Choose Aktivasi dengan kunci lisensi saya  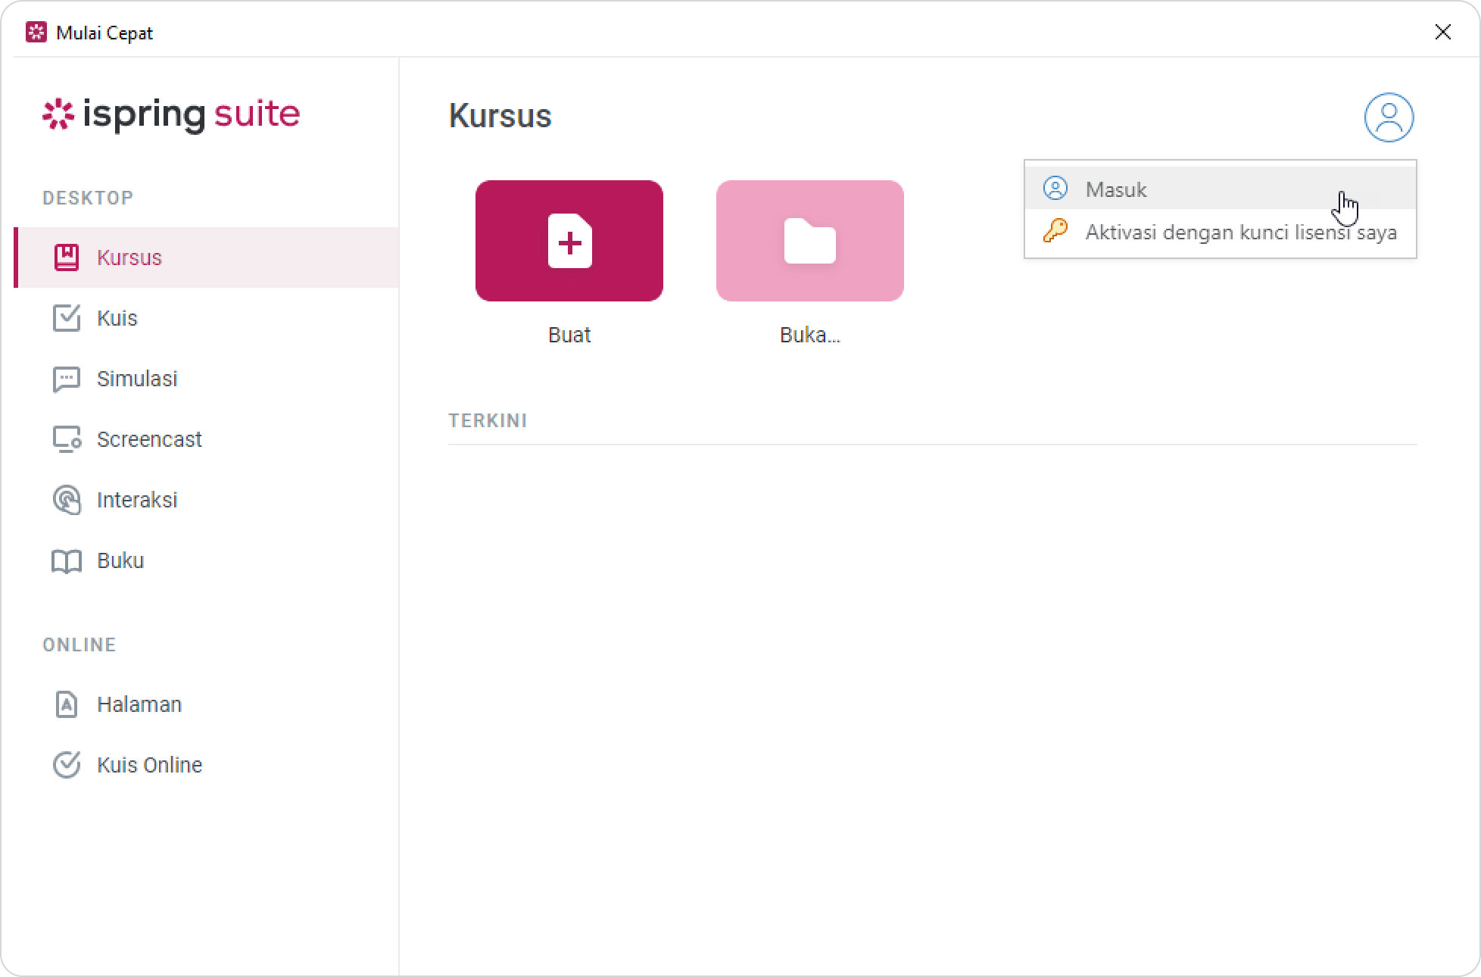[x=1221, y=232]
